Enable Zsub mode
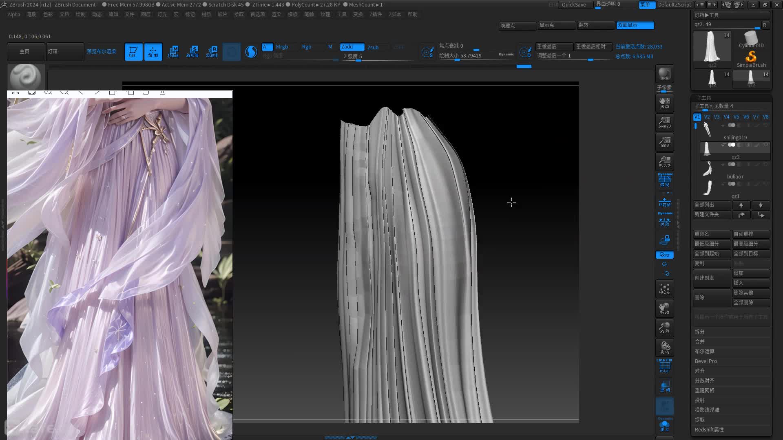 tap(373, 47)
